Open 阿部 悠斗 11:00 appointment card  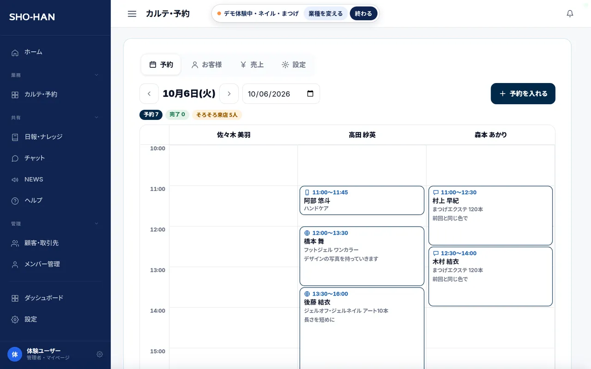362,201
